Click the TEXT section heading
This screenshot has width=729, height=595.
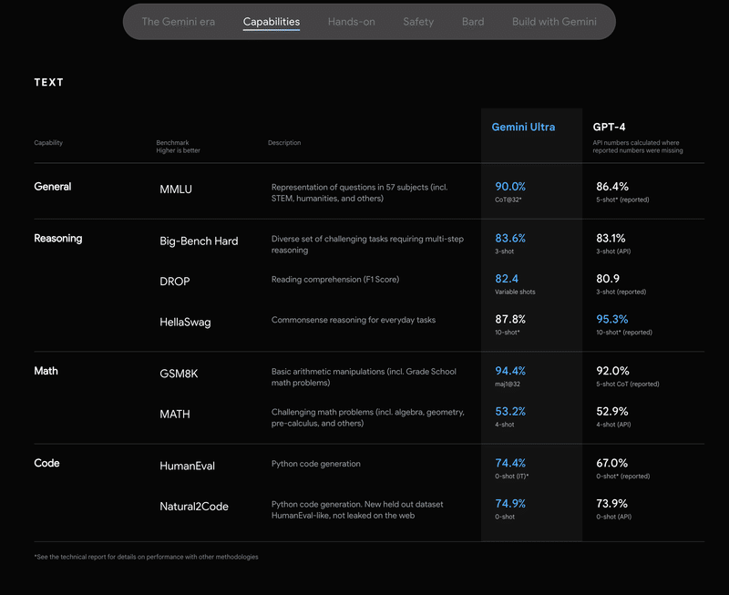tap(49, 82)
